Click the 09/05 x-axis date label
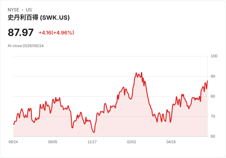226x158 pixels. tap(53, 142)
